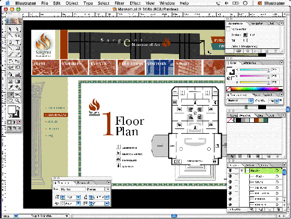
Task: Swap fill and stroke colors in toolbox
Action: (18, 107)
